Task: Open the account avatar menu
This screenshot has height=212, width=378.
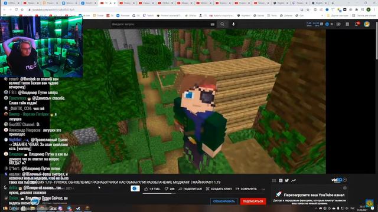Action: (367, 24)
